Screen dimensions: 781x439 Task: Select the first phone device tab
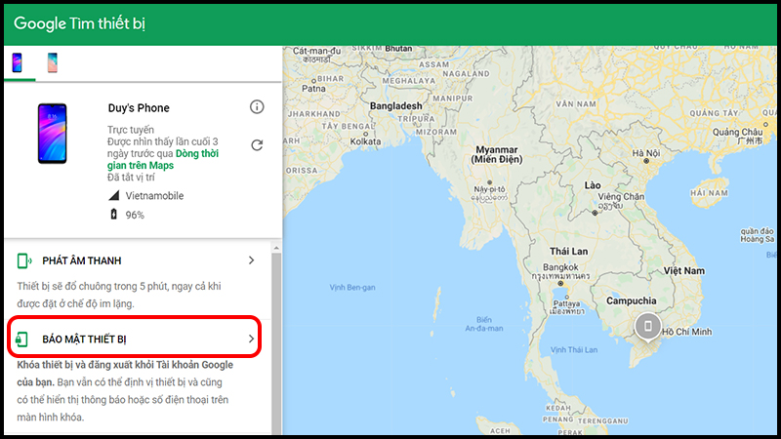(18, 63)
